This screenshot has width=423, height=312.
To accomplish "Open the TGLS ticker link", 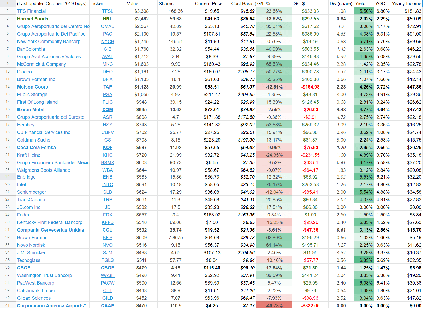I will coord(108,260).
